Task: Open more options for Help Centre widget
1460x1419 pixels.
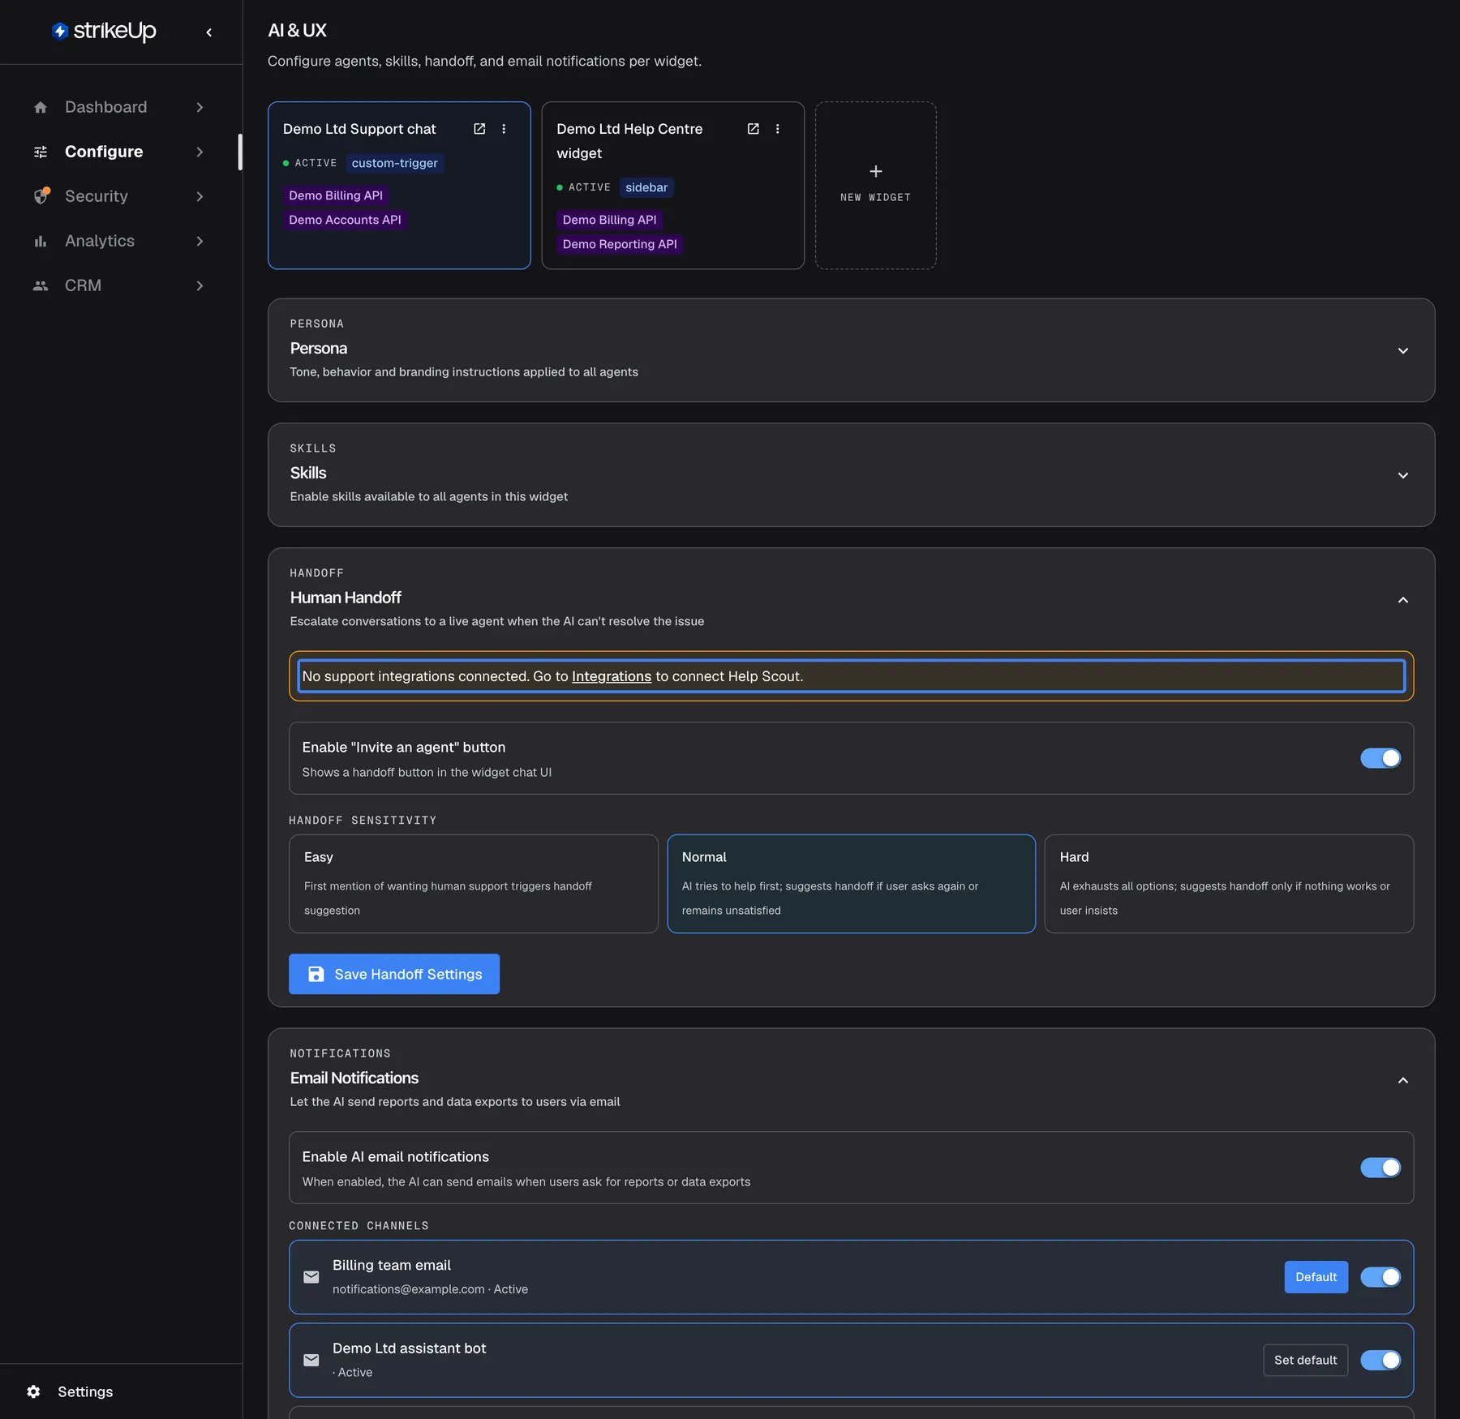Action: [x=777, y=129]
